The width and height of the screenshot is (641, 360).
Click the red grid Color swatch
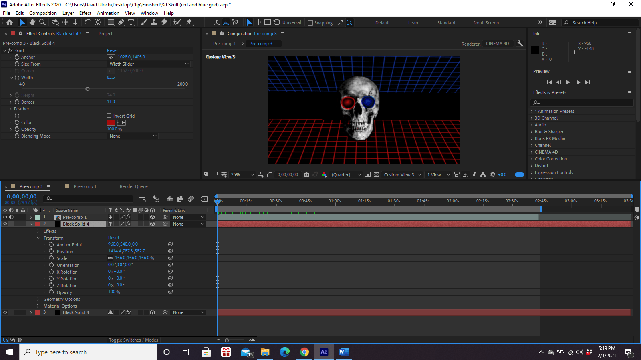(111, 123)
